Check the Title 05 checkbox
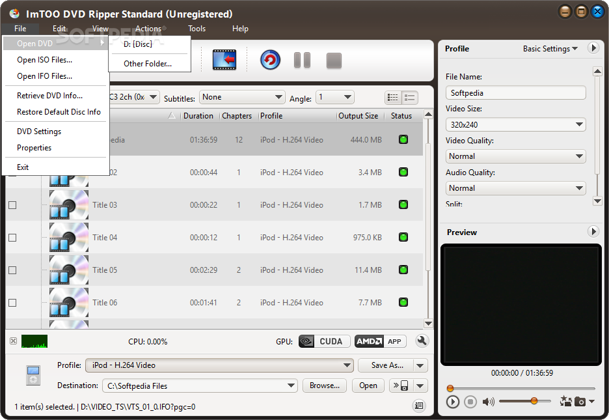Screen dimensions: 609x420 (x=12, y=270)
